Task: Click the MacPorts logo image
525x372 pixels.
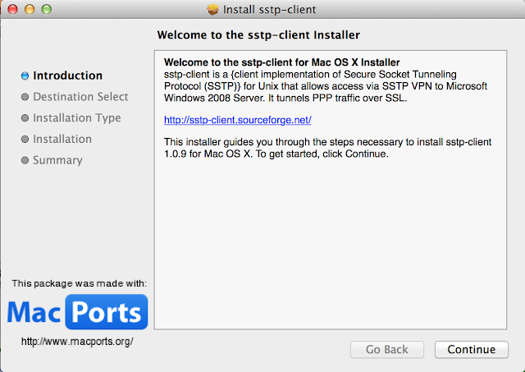Action: tap(77, 312)
